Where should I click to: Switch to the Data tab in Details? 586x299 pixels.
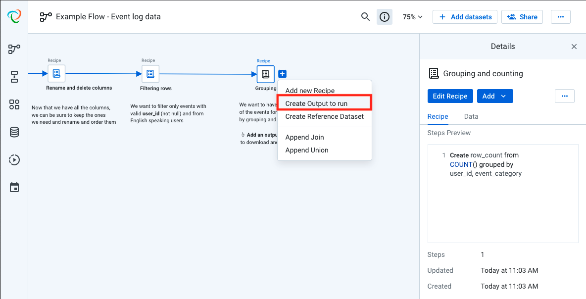point(471,116)
